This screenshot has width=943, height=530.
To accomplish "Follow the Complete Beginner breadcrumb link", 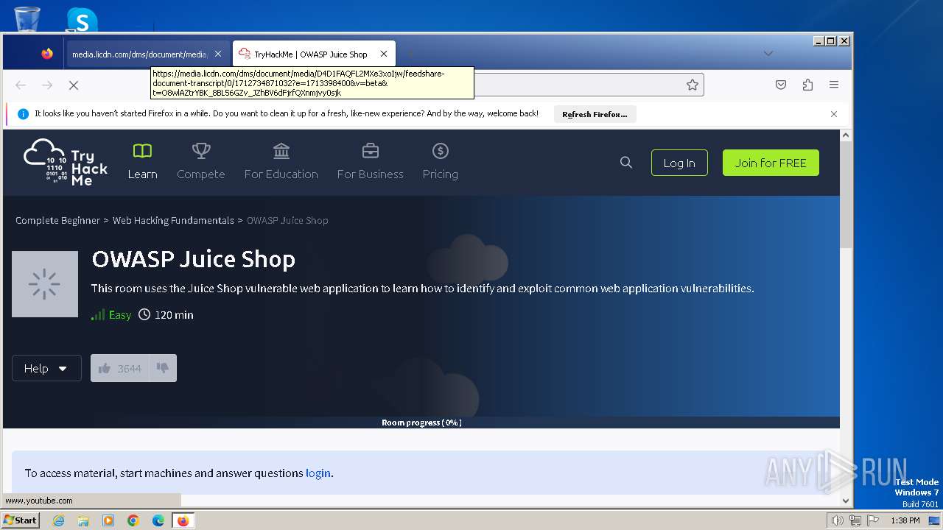I will (57, 220).
